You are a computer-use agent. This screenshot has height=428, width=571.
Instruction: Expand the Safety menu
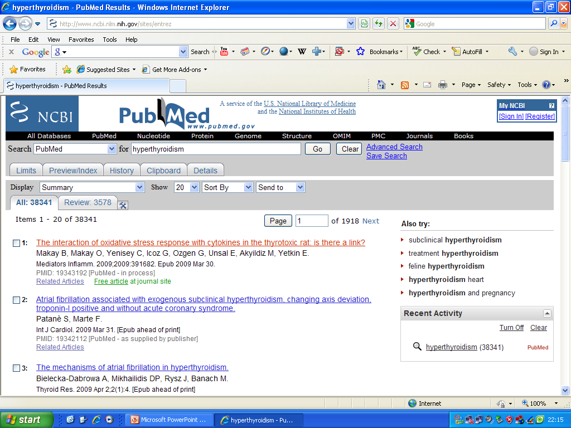pyautogui.click(x=499, y=85)
